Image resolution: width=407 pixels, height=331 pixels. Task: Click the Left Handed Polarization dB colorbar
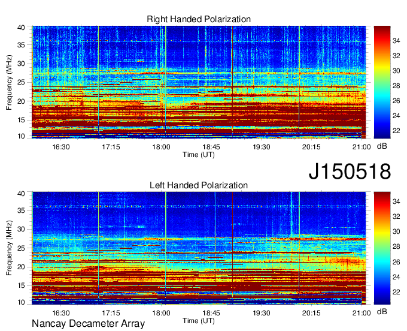pyautogui.click(x=382, y=248)
